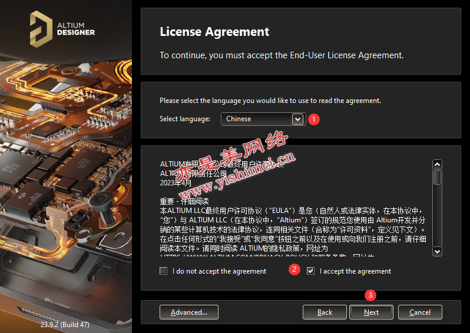Click the agreement scrollbar thumb

pos(438,177)
